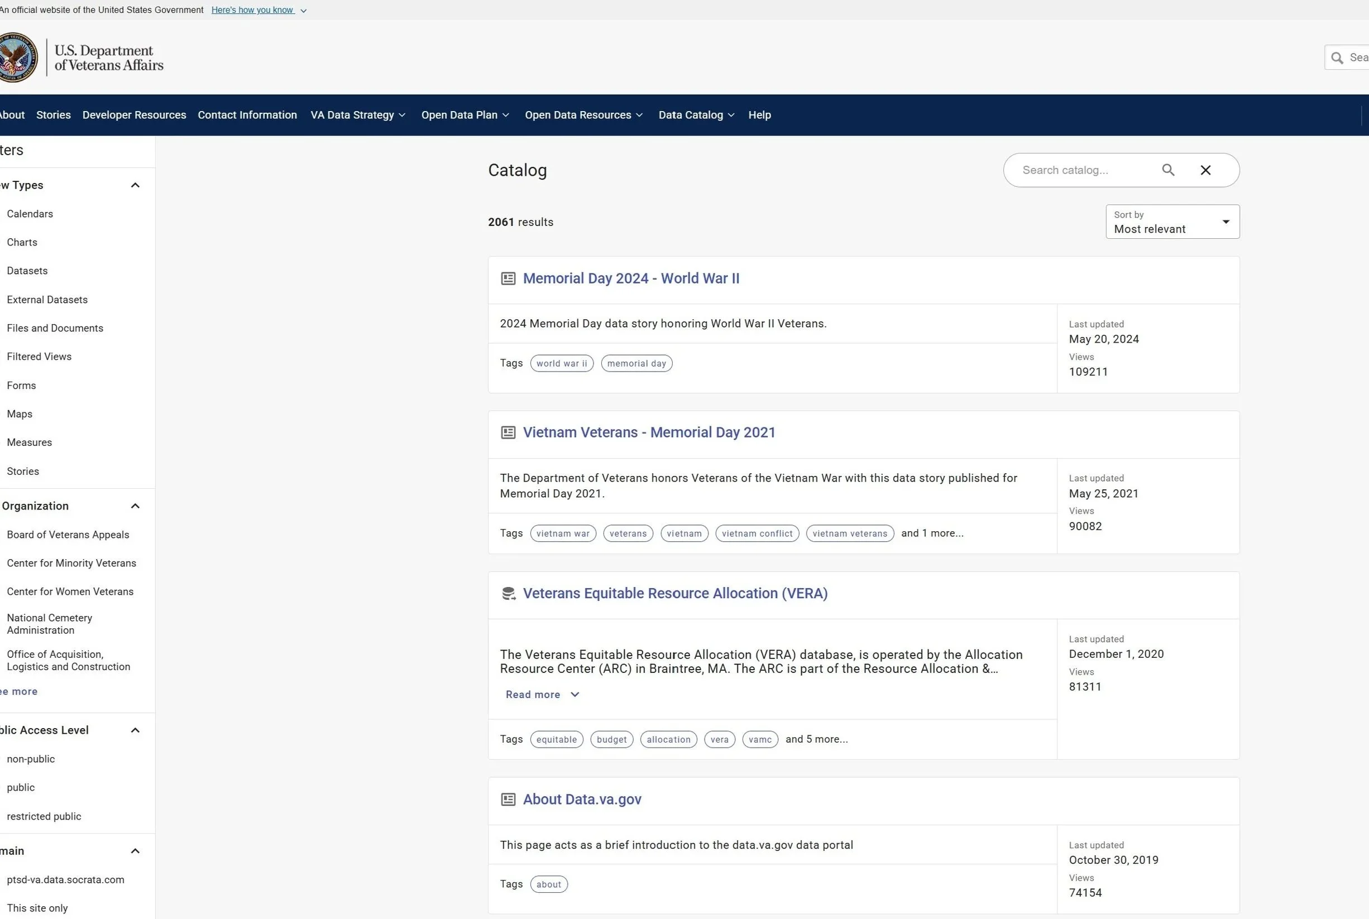Clear catalog search with X icon
Screen dimensions: 1369x919
click(x=1205, y=170)
